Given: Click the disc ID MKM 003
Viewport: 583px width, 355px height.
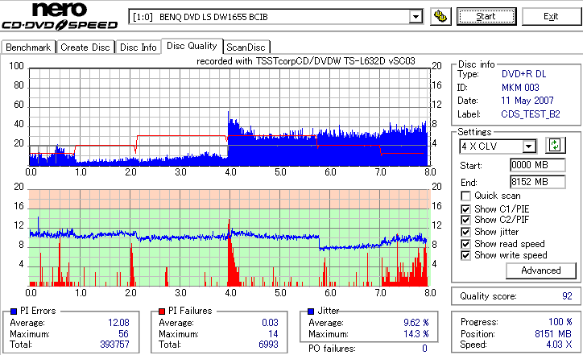Looking at the screenshot, I should point(520,88).
